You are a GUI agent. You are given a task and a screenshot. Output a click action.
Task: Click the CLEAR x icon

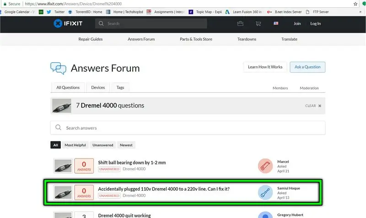pyautogui.click(x=320, y=106)
